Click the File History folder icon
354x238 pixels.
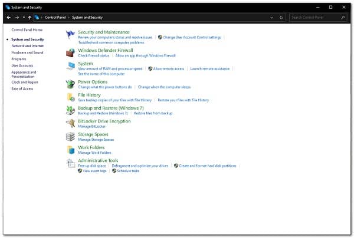click(71, 97)
